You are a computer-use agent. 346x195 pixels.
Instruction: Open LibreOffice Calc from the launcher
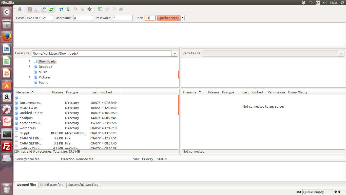[x=7, y=61]
